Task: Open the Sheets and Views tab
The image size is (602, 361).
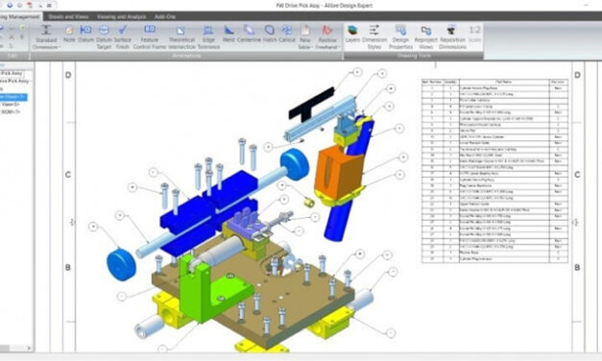Action: pos(68,16)
